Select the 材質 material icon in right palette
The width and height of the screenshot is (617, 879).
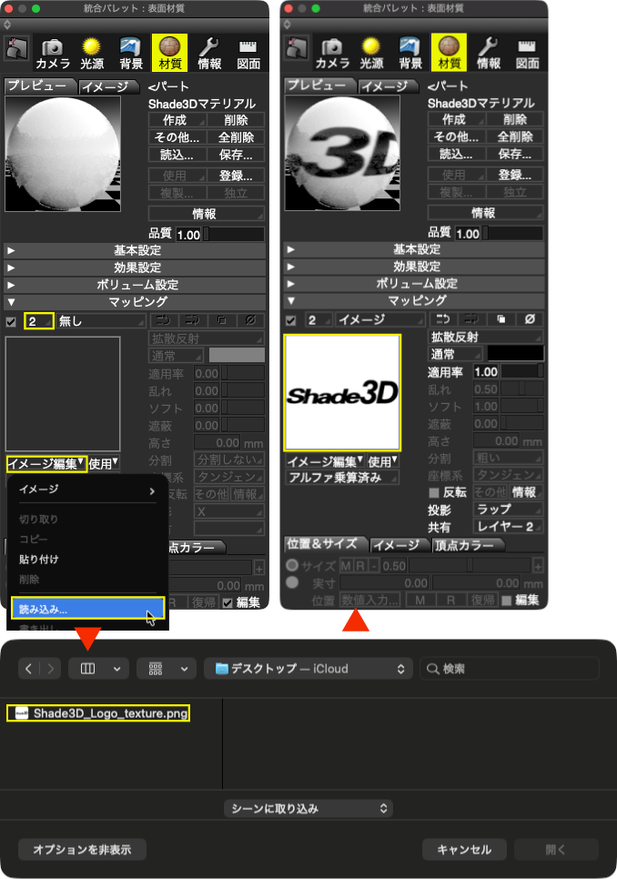[x=449, y=52]
